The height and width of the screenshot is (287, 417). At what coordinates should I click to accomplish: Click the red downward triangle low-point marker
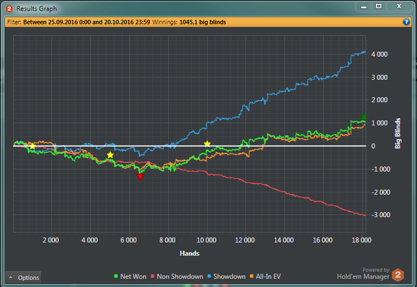(x=140, y=177)
